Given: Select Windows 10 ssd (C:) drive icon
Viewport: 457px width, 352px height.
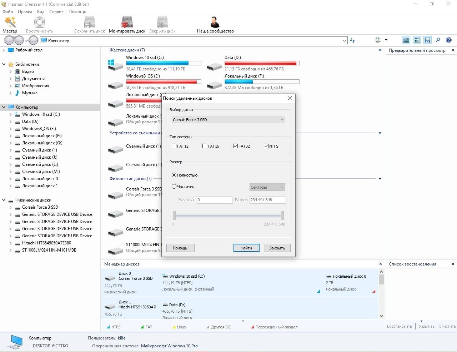Looking at the screenshot, I should 116,65.
